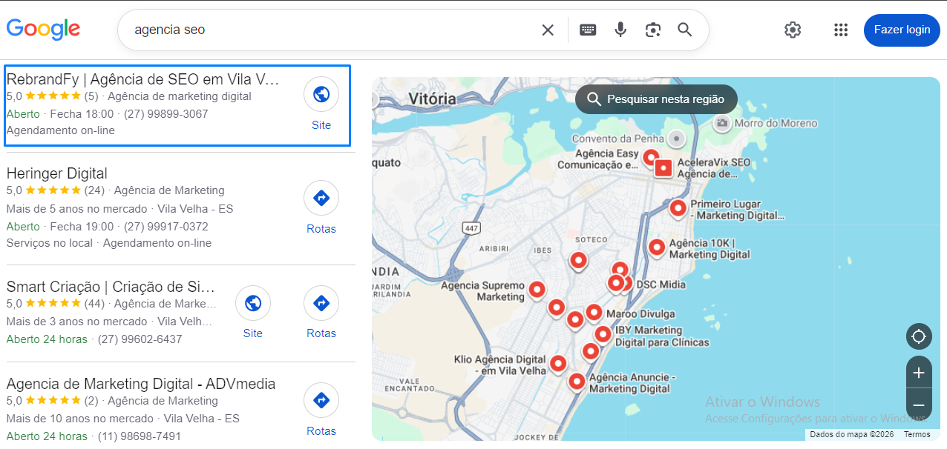Open the RebrandFy agency listing title
Viewport: 947px width, 449px height.
tap(142, 79)
